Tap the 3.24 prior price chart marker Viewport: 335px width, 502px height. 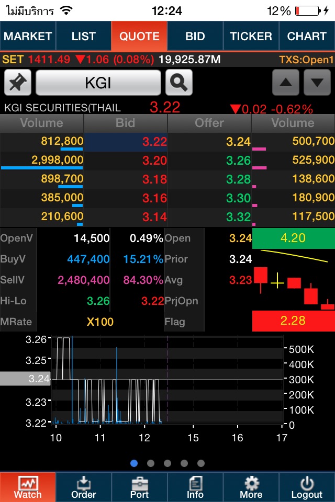[25, 379]
